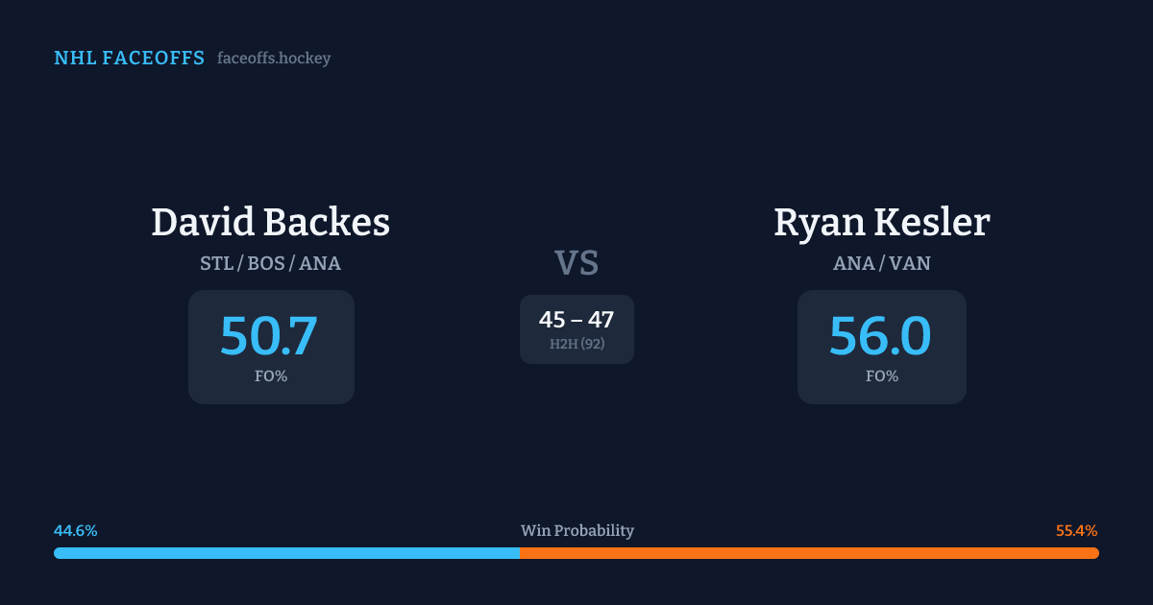Click the 55.4% win probability value
The height and width of the screenshot is (605, 1153).
[x=1076, y=531]
